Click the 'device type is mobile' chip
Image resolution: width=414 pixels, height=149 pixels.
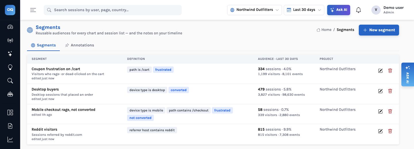point(146,110)
